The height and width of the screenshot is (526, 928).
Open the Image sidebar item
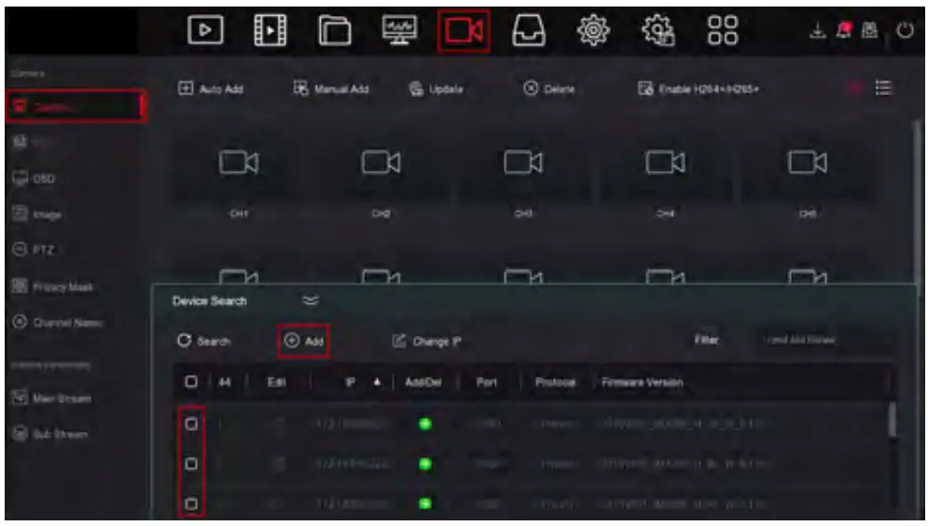(x=36, y=214)
